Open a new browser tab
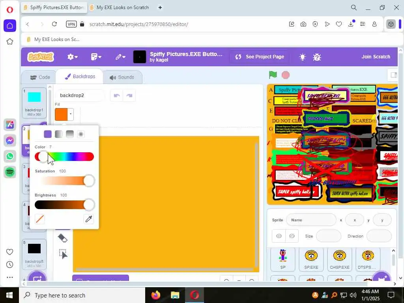The image size is (404, 303). 160,7
